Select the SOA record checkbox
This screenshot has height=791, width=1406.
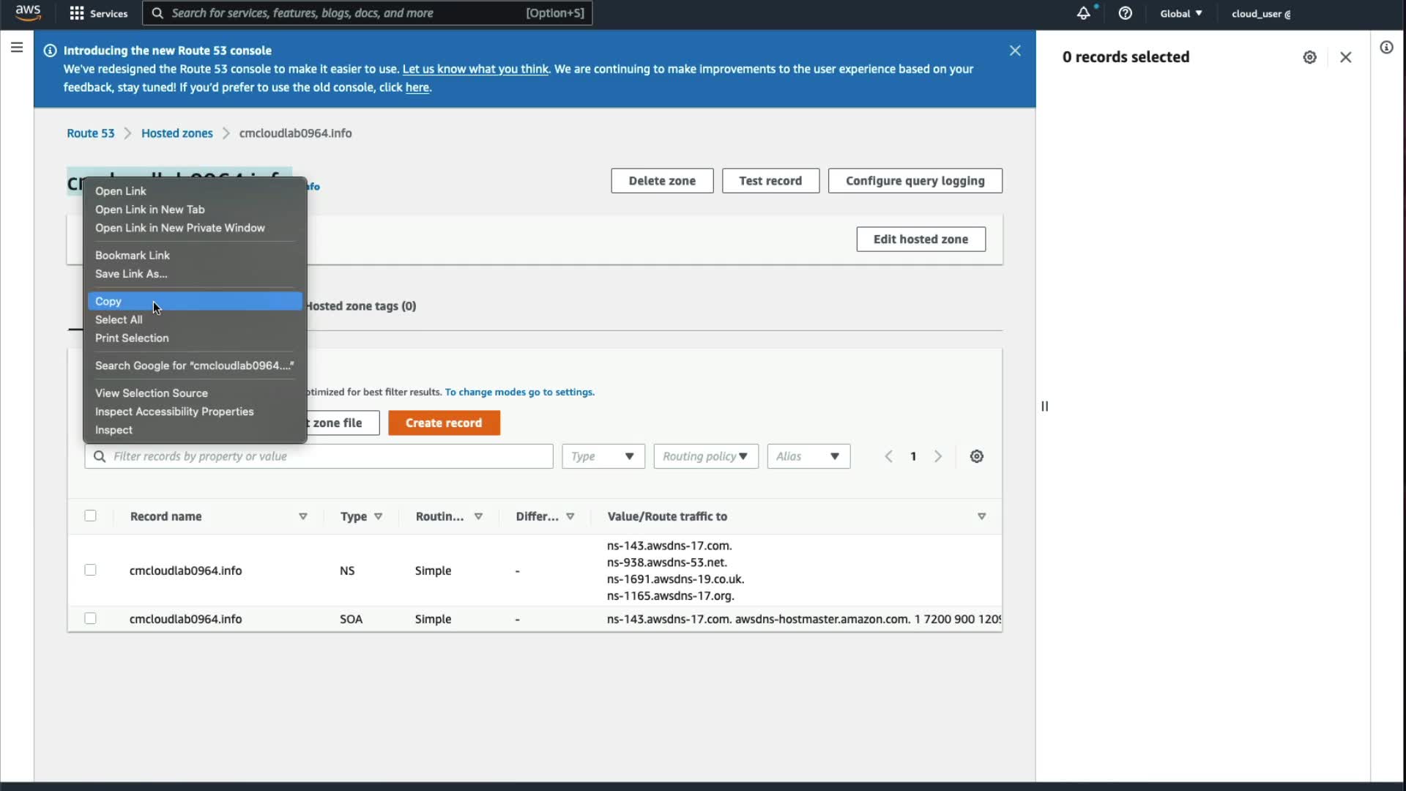(90, 618)
